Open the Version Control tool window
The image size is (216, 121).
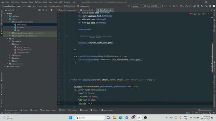coord(11,110)
